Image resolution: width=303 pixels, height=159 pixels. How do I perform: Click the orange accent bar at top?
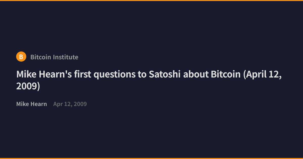coord(151,1)
